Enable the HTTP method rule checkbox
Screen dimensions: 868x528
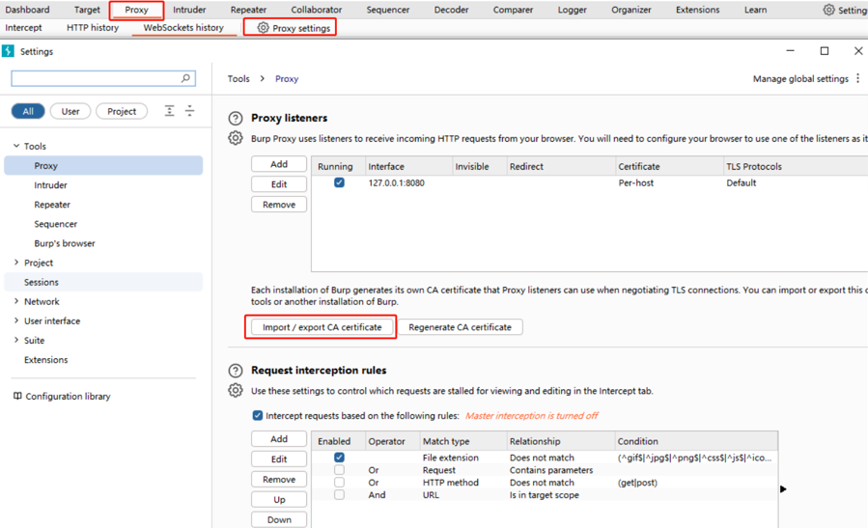(x=339, y=482)
